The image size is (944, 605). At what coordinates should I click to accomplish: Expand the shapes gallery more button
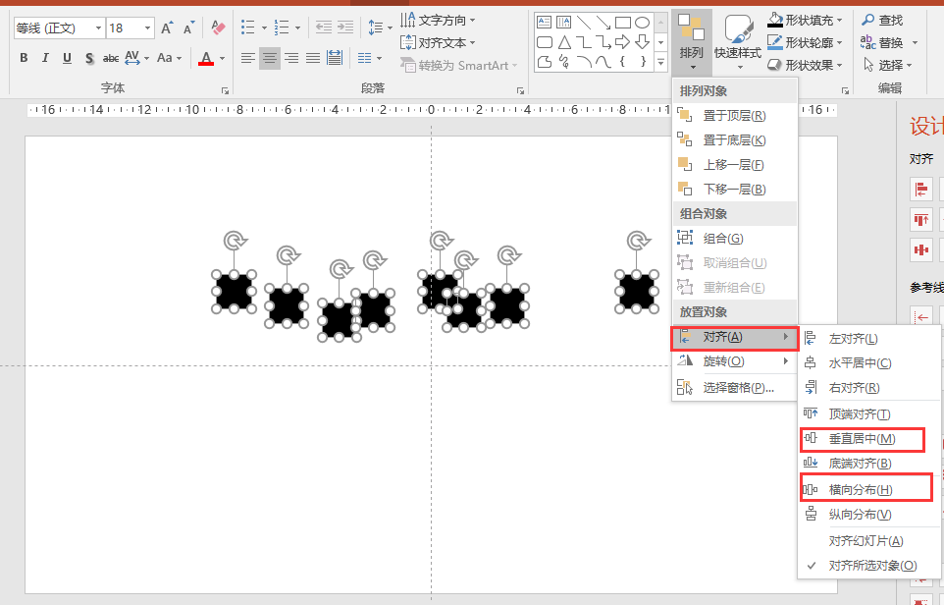[661, 62]
